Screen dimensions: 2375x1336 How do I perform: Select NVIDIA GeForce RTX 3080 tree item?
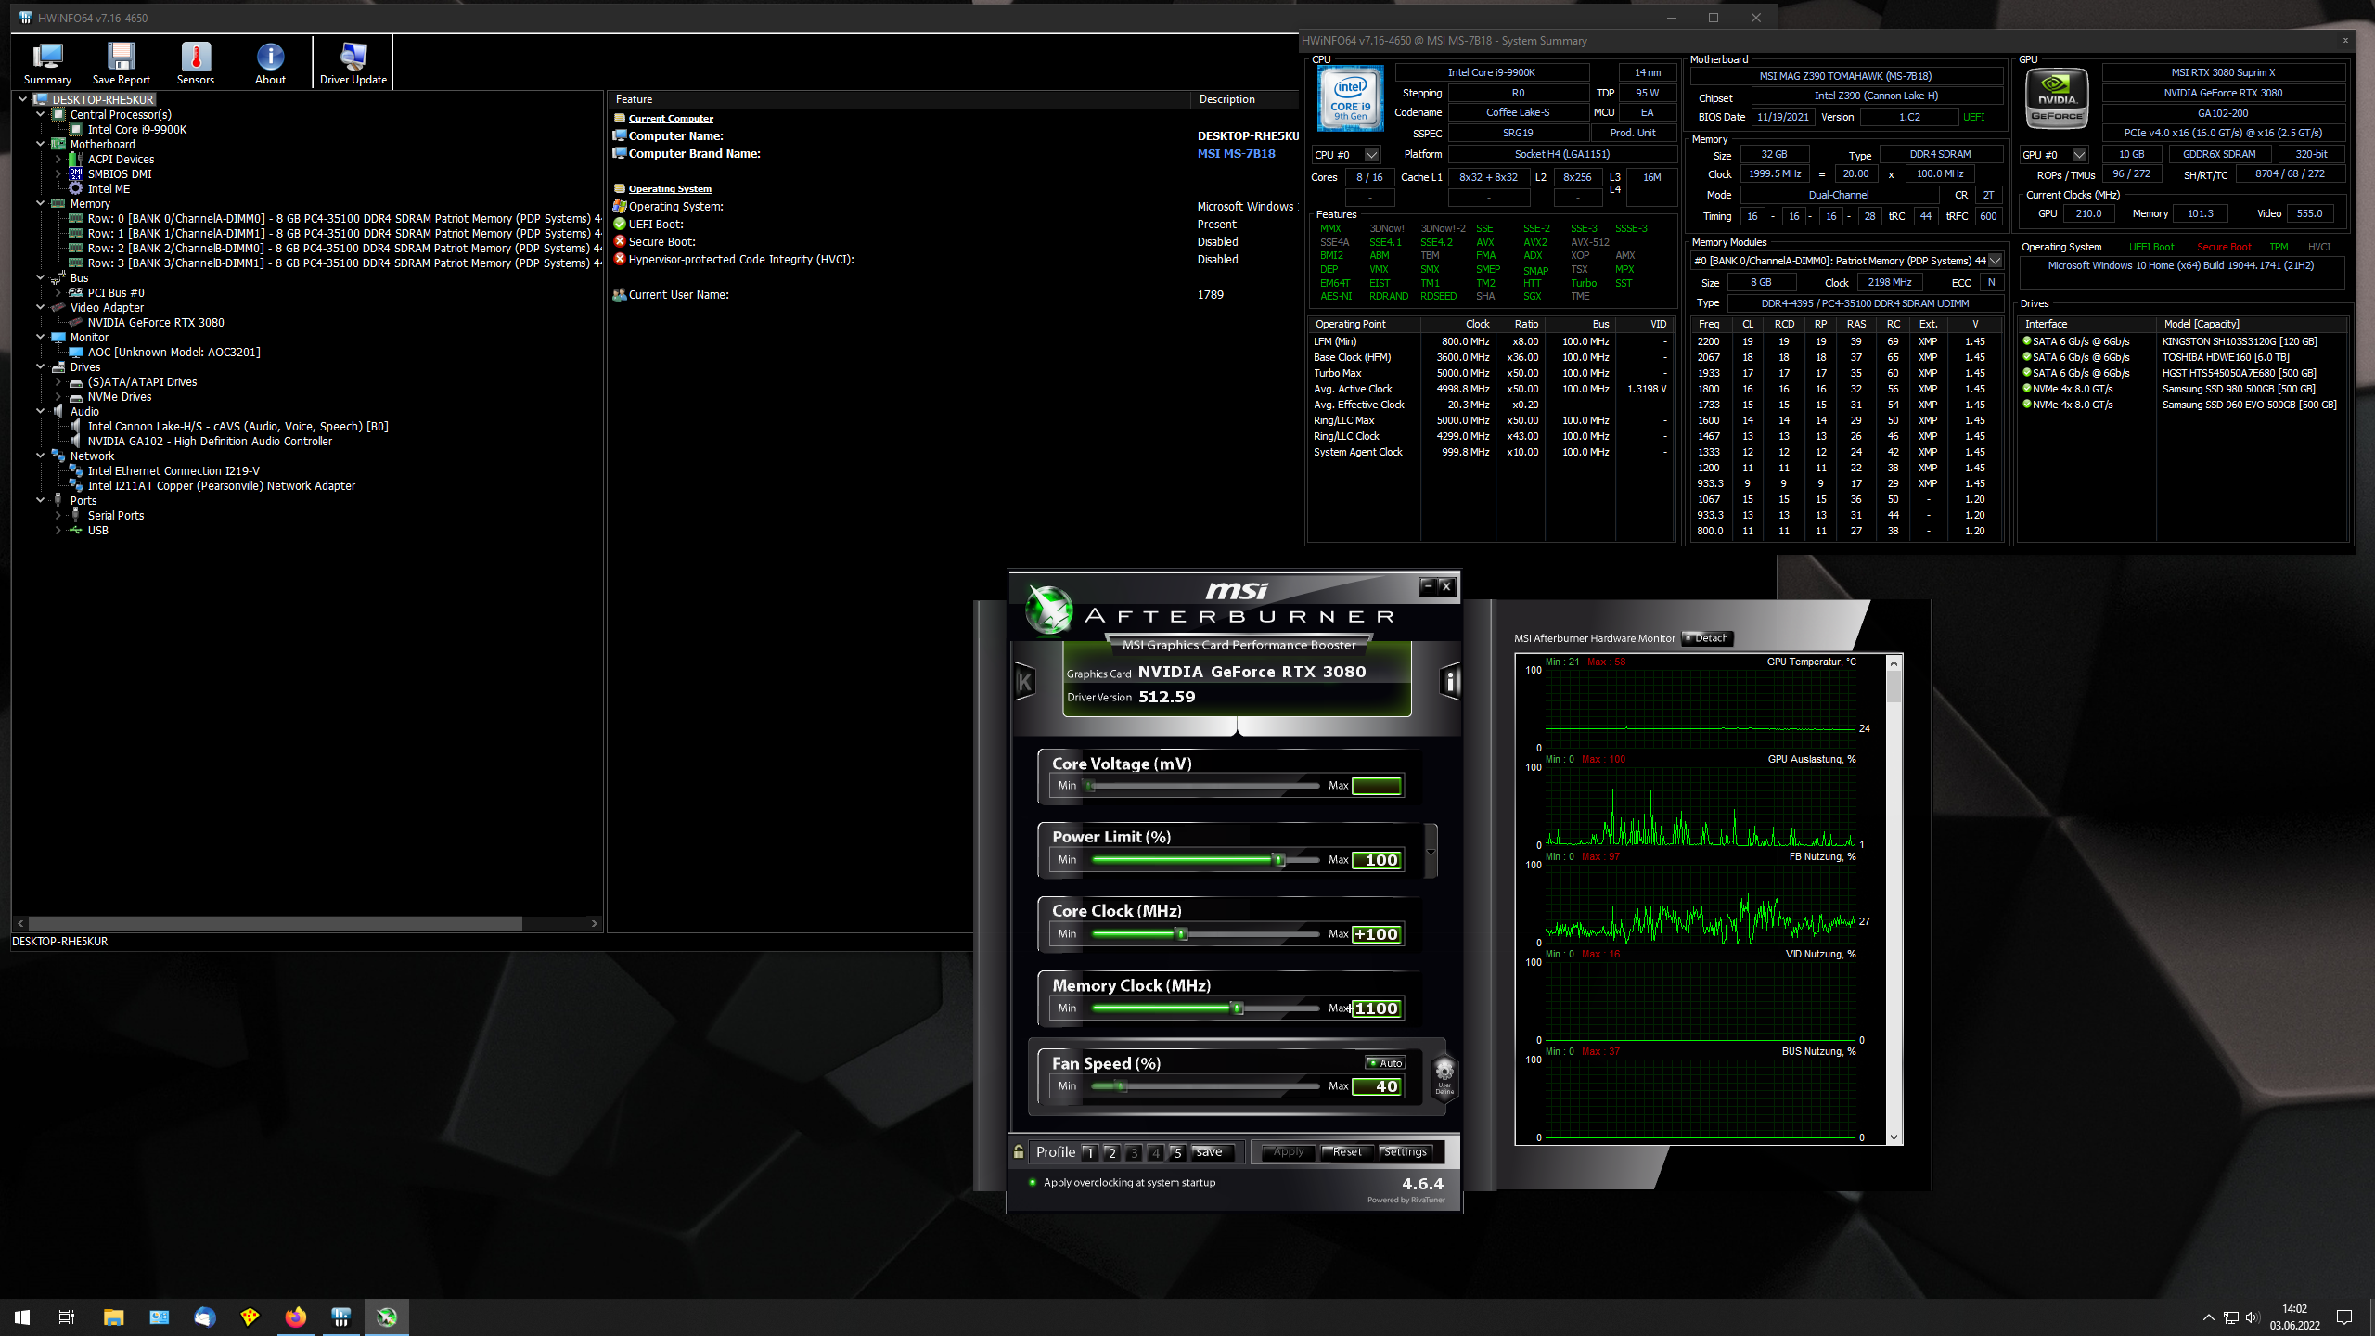click(x=156, y=322)
